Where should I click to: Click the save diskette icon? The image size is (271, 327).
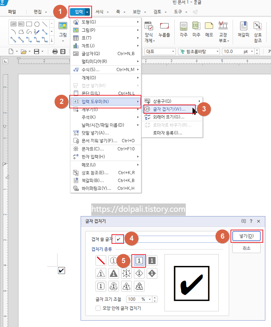(37, 52)
